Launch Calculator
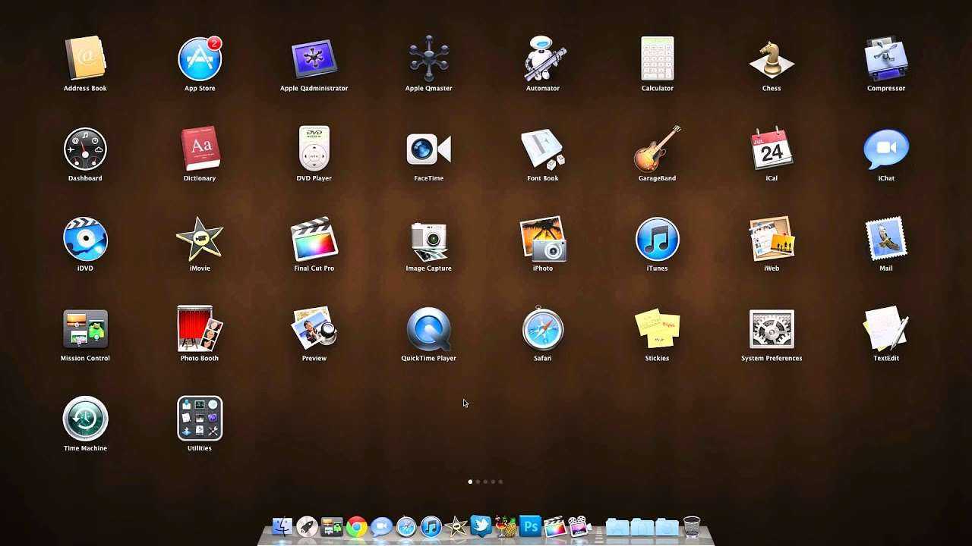Screen dimensions: 972x546 point(657,59)
